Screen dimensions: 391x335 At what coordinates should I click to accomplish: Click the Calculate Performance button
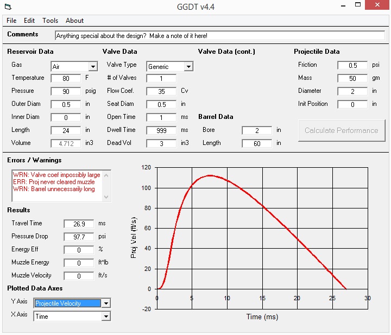click(341, 130)
